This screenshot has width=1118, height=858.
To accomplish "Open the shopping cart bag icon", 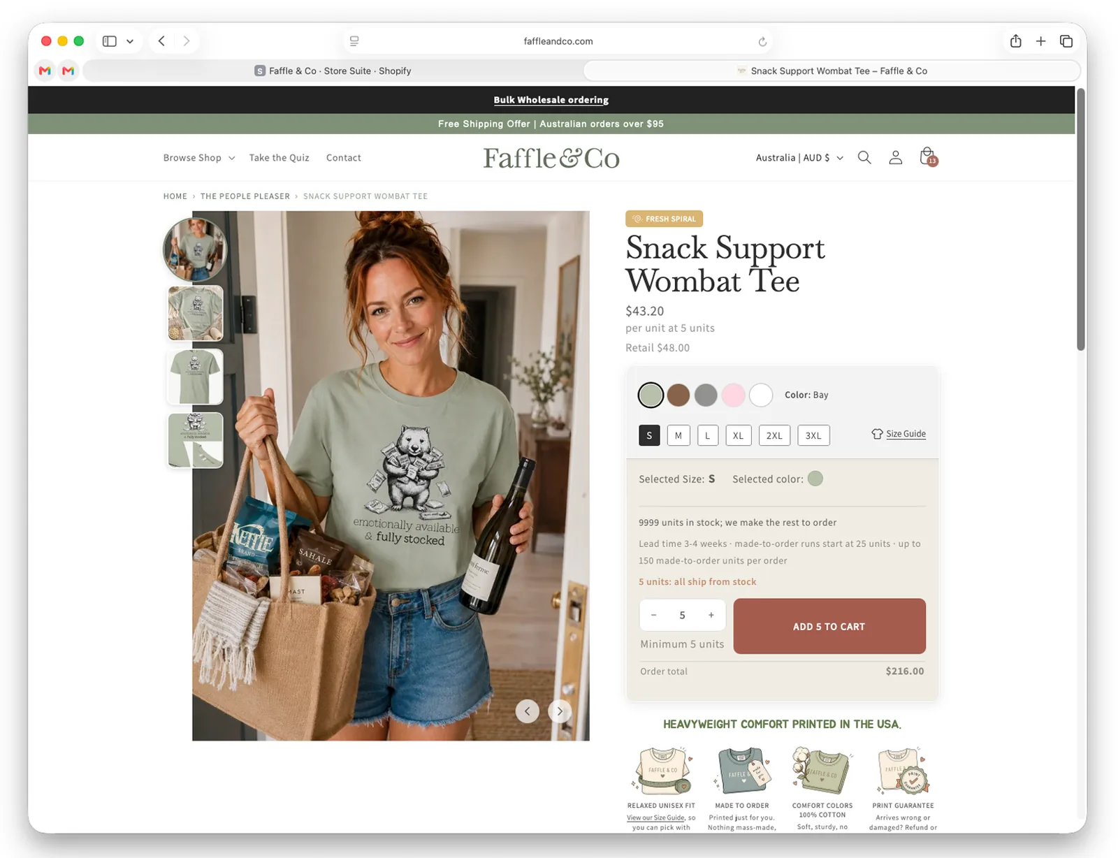I will pos(928,157).
